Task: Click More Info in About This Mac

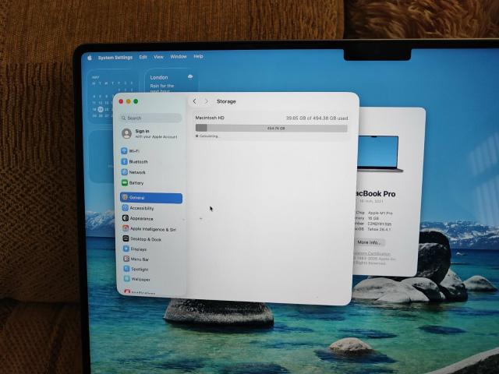Action: point(369,242)
